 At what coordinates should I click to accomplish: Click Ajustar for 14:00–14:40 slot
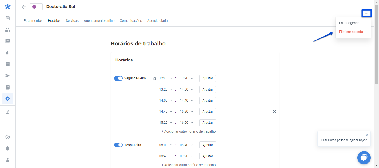208,100
